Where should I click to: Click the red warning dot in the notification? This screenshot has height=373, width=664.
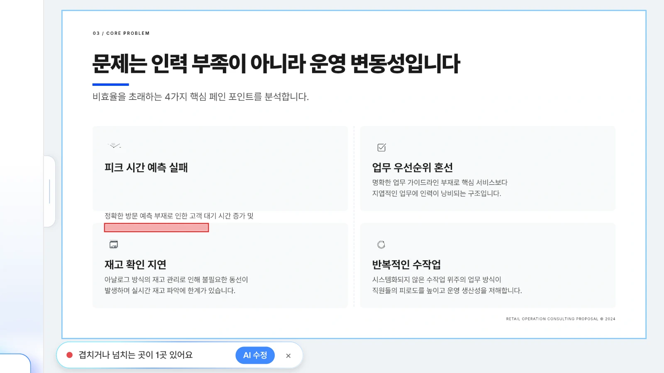click(70, 355)
